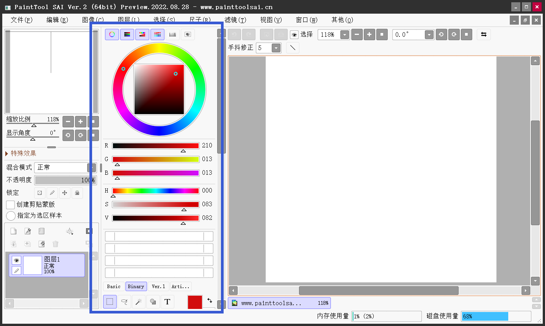545x326 pixels.
Task: Select the straight line drawing mode
Action: [293, 48]
